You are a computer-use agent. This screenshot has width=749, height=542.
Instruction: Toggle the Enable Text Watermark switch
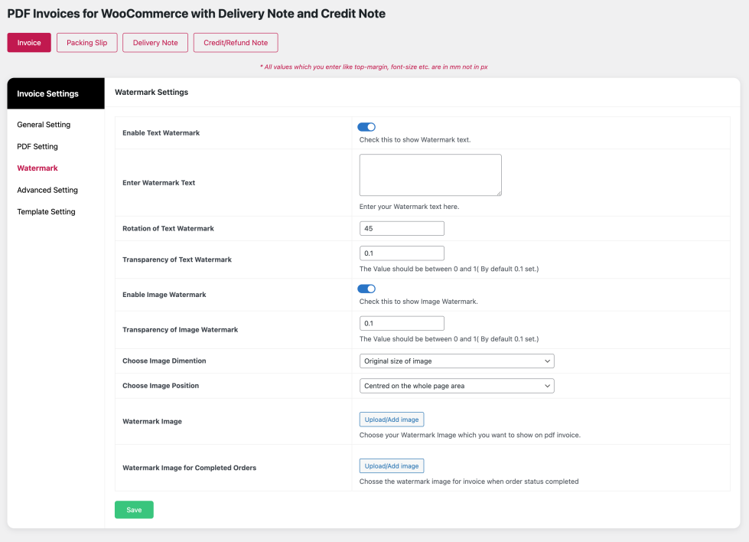click(366, 127)
